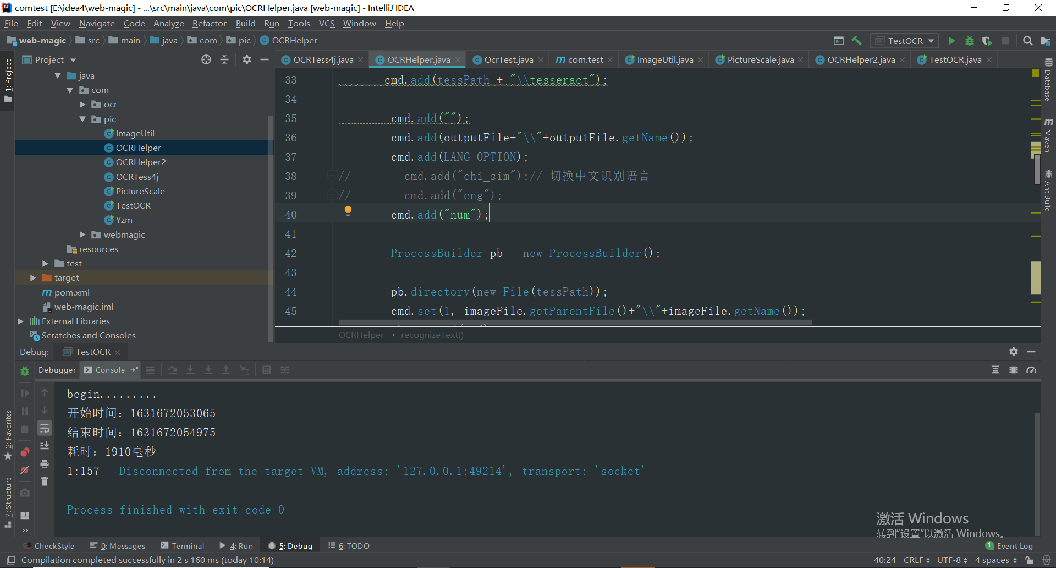Build project with the hammer icon
The width and height of the screenshot is (1056, 568).
(x=856, y=41)
